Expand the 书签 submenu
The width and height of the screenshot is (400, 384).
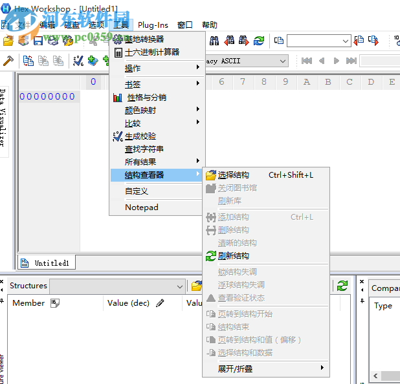157,84
